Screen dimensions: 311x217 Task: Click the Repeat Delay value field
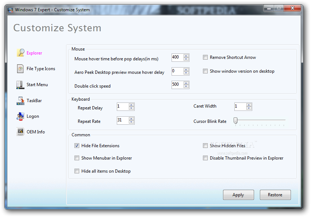click(x=123, y=107)
